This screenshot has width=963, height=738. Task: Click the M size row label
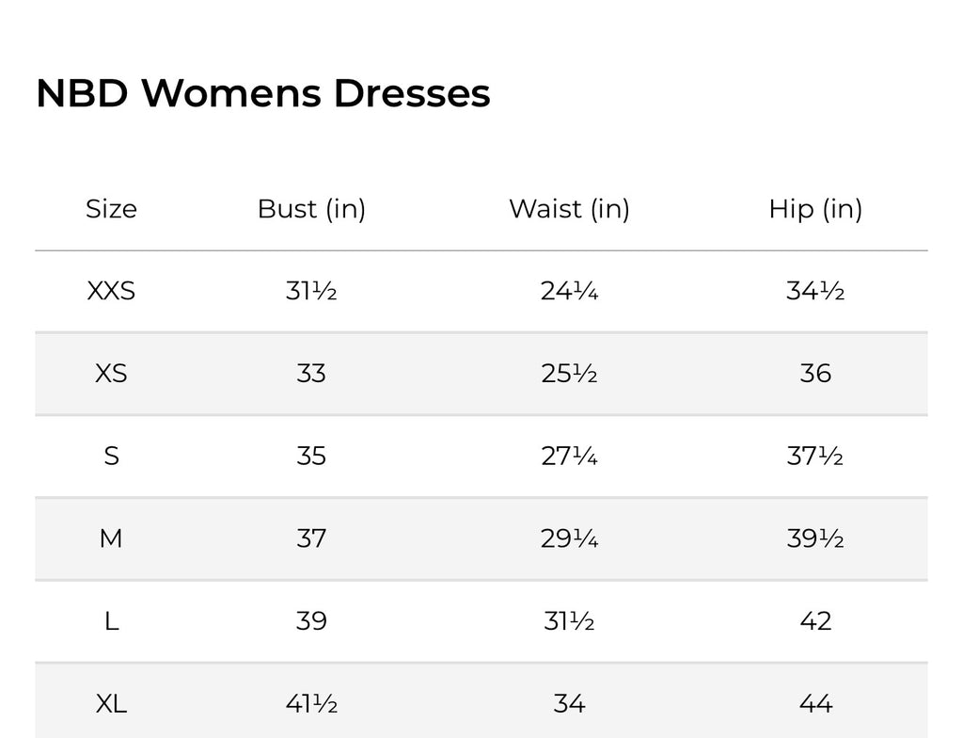point(111,538)
